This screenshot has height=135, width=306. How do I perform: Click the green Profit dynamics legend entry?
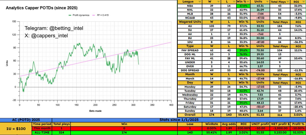tap(79, 15)
